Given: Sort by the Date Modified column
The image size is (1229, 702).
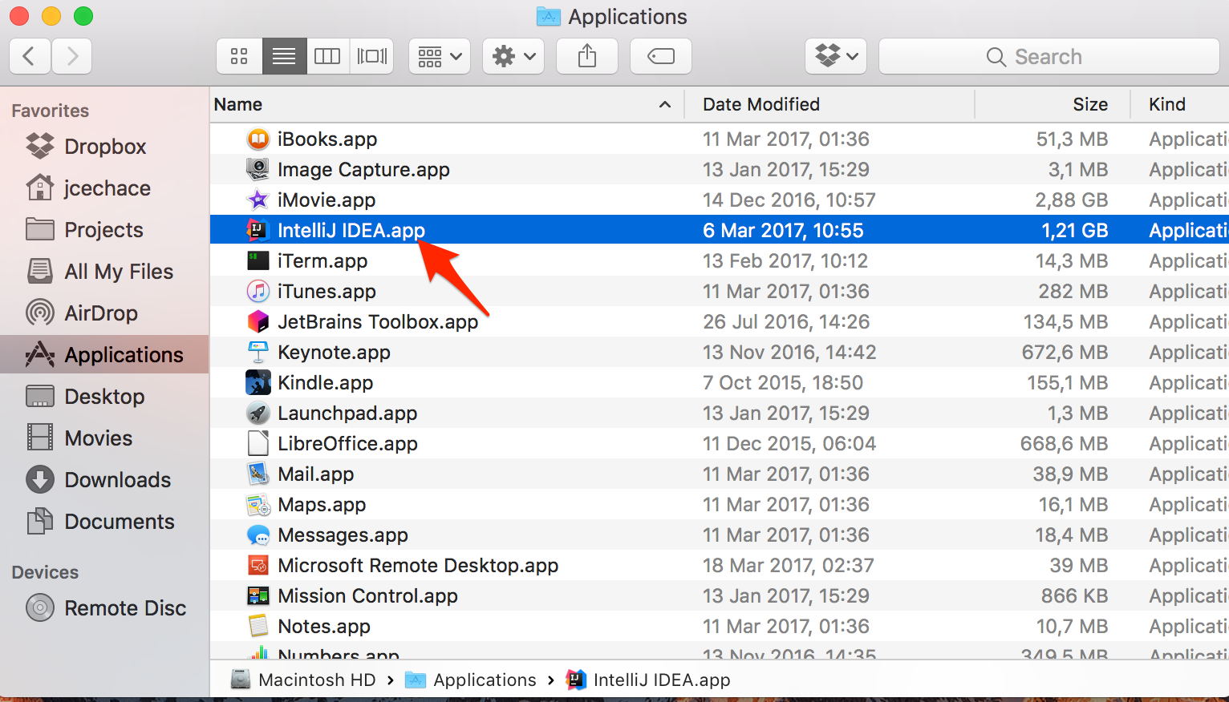Looking at the screenshot, I should tap(761, 104).
